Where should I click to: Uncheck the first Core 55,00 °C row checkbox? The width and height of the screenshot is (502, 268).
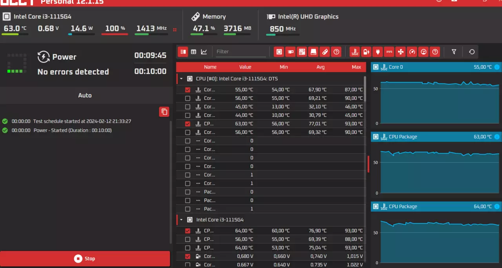187,90
